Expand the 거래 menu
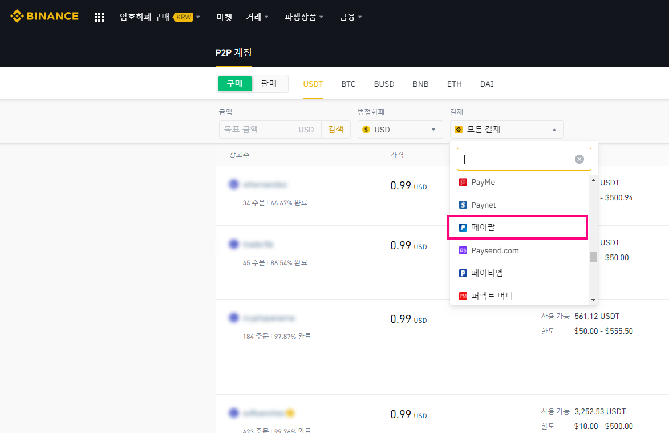 [x=257, y=17]
